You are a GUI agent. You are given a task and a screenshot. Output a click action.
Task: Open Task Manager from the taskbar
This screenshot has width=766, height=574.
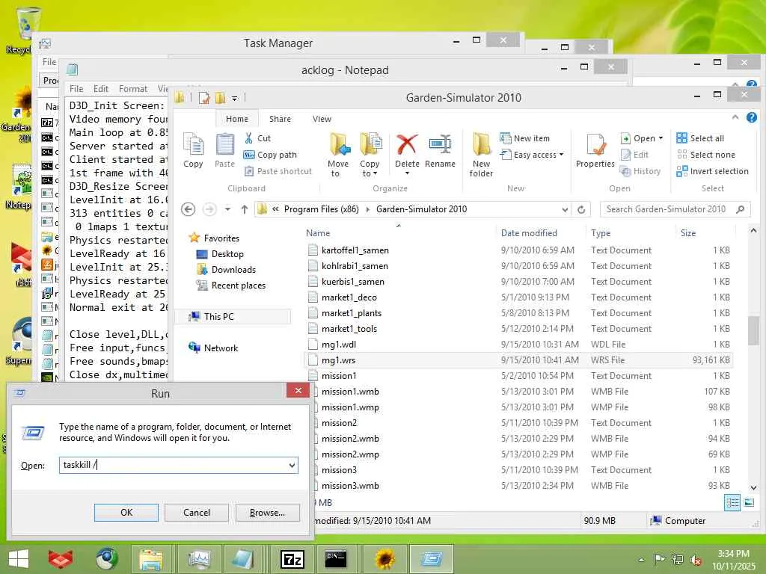(x=198, y=559)
